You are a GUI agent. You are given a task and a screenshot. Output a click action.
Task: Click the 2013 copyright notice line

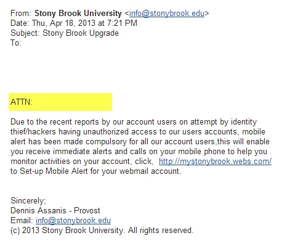(x=102, y=231)
